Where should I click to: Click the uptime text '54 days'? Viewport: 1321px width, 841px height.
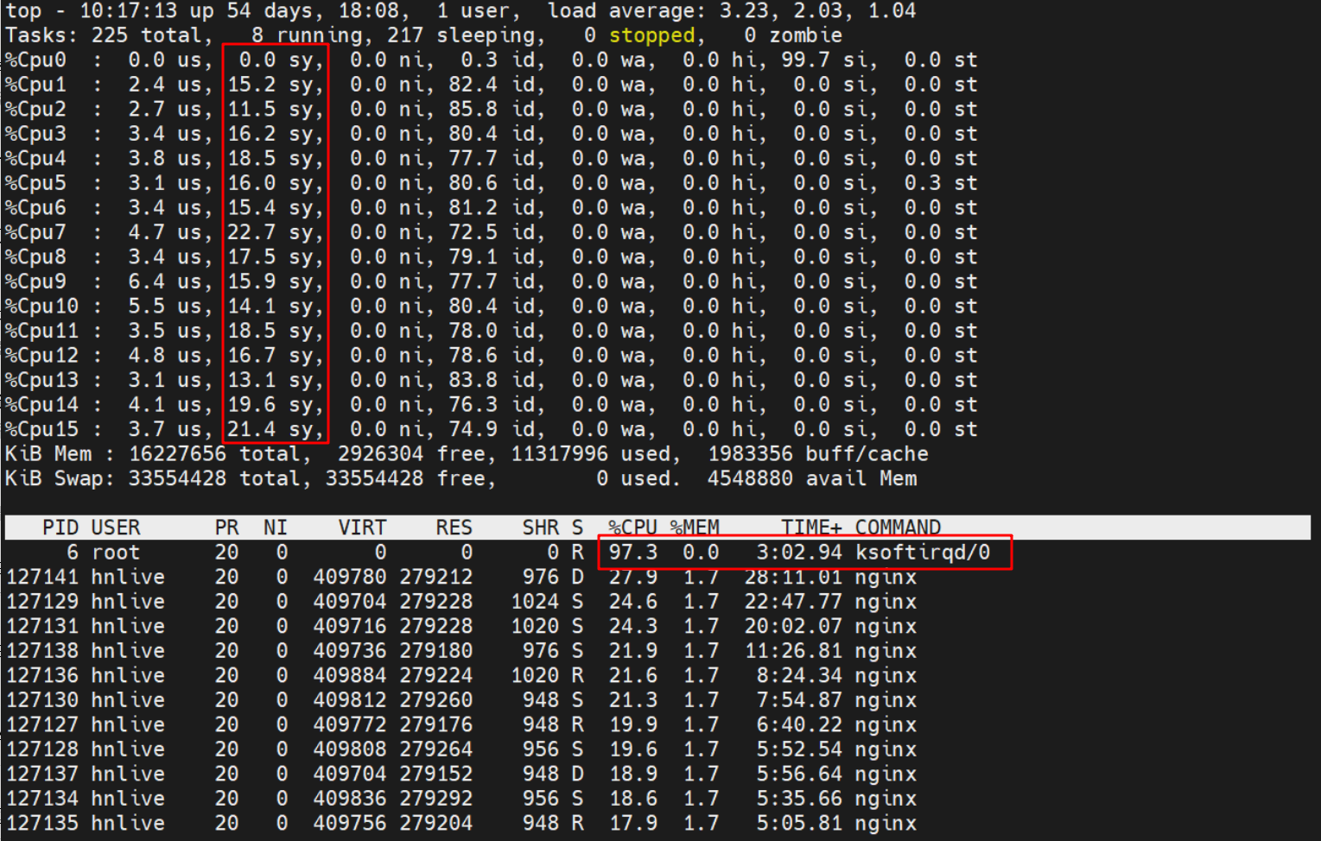[270, 11]
